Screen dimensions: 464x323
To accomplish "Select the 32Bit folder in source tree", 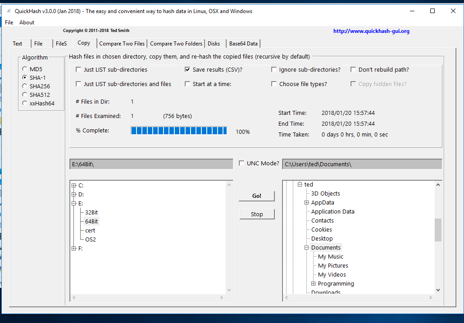I will (91, 212).
